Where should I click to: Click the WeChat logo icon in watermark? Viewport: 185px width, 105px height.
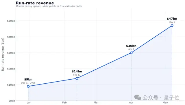click(x=138, y=97)
